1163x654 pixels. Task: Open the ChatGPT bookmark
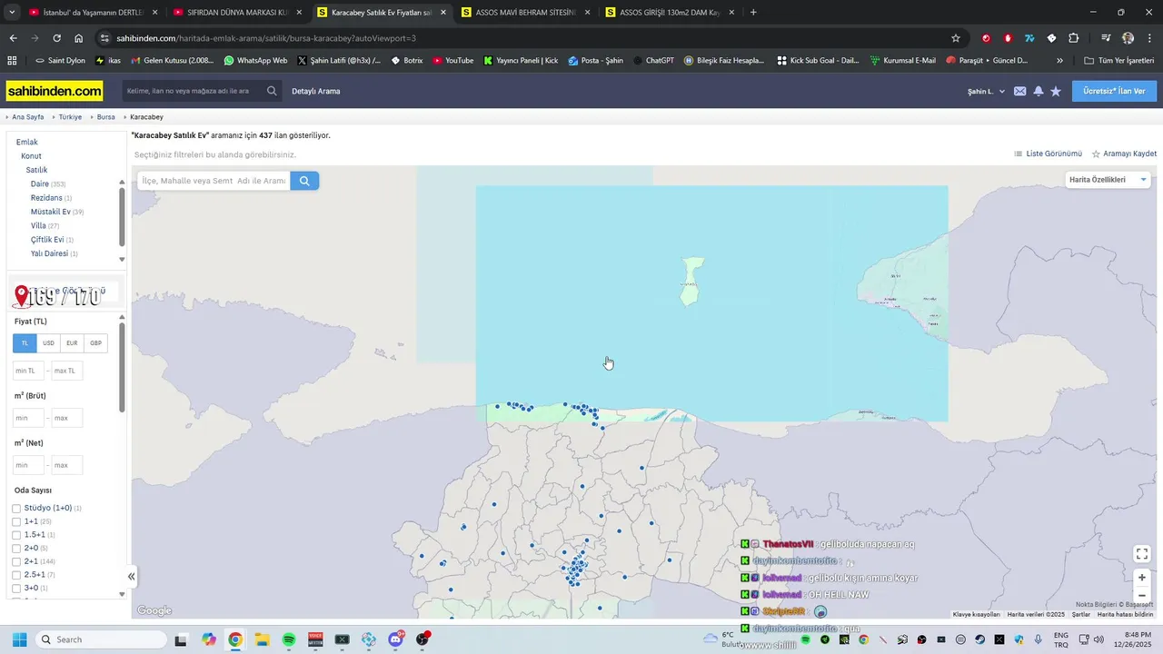click(653, 60)
